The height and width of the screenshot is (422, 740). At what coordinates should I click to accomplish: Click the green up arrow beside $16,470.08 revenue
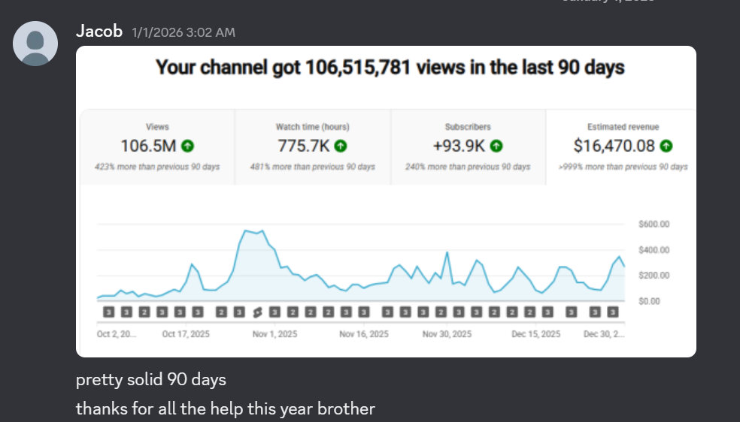[x=666, y=146]
